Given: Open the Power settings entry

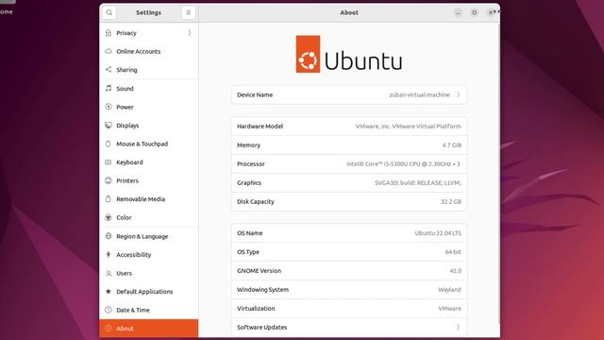Looking at the screenshot, I should pos(149,107).
